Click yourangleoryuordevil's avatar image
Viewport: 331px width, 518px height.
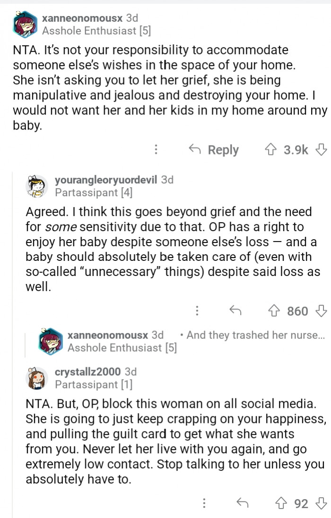(x=37, y=186)
